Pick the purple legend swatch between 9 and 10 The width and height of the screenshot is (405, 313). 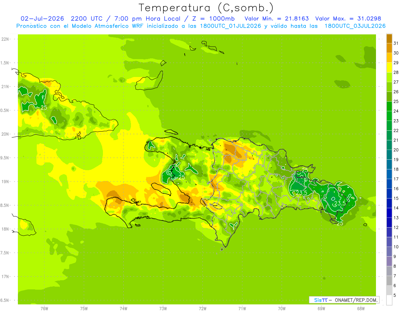[x=389, y=252]
